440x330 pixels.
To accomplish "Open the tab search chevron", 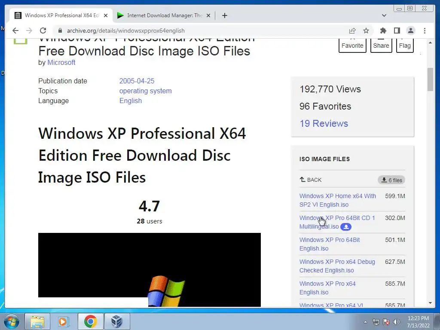I will 384,15.
